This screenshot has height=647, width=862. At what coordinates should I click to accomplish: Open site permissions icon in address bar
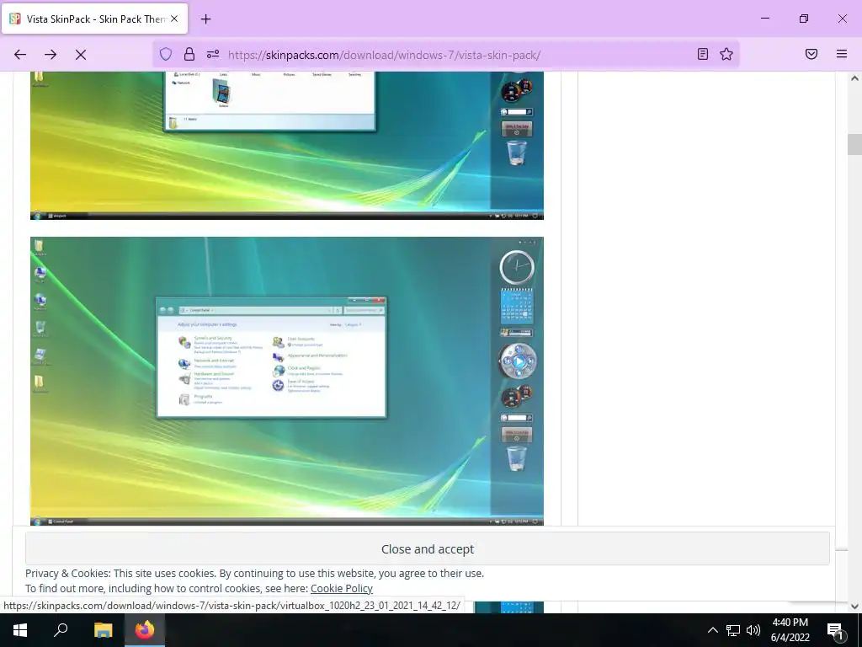coord(213,54)
